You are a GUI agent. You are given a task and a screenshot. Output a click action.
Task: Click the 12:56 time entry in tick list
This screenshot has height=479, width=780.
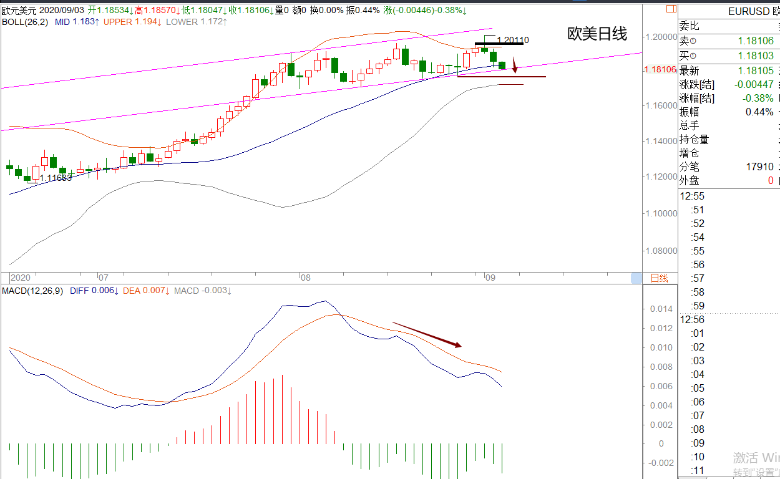click(x=692, y=320)
